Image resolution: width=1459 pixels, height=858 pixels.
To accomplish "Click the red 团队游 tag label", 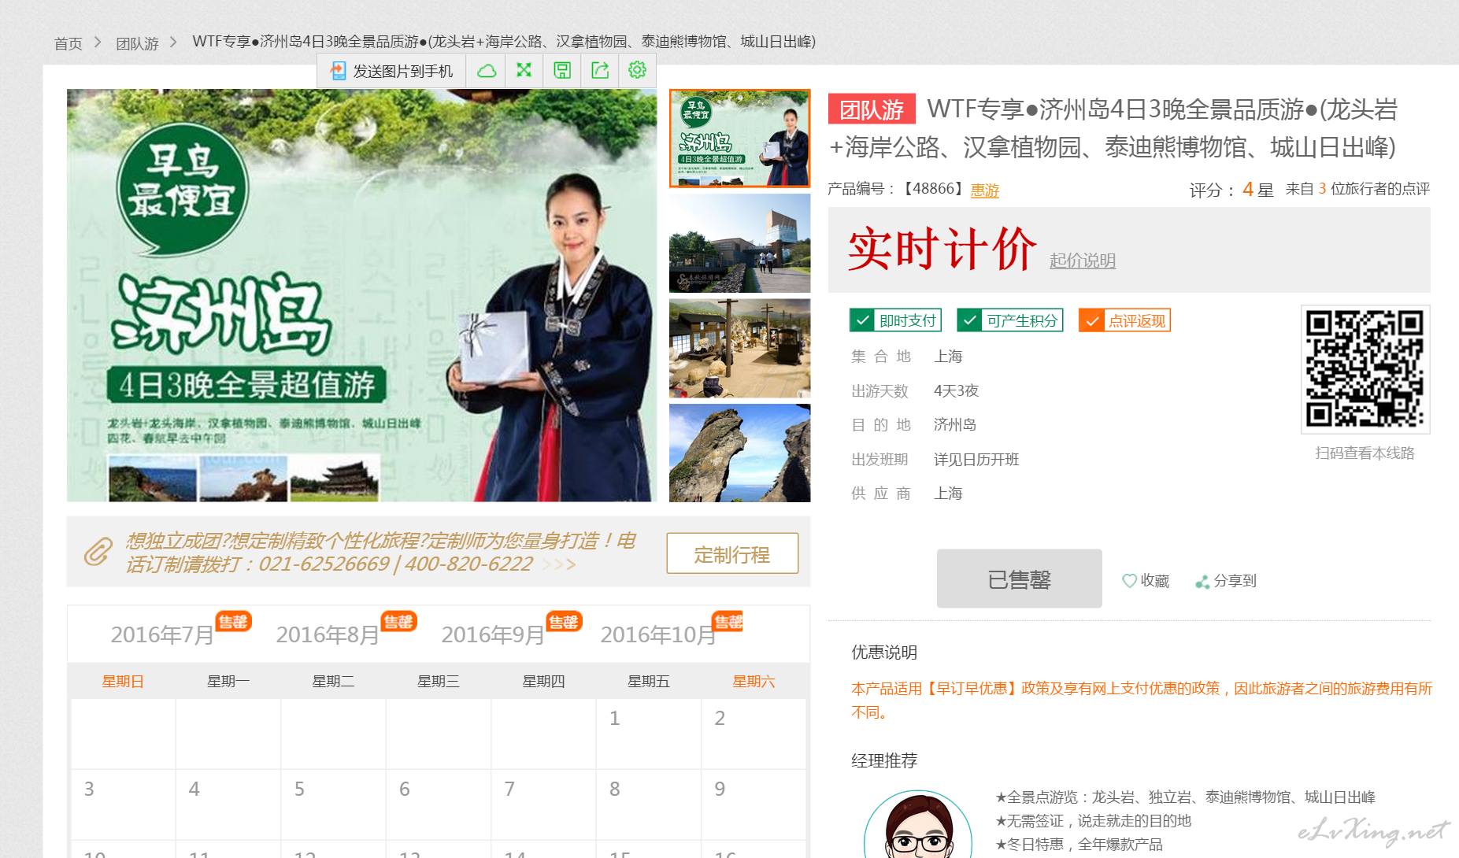I will (872, 109).
